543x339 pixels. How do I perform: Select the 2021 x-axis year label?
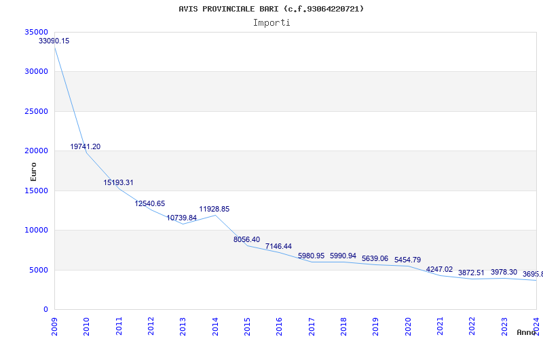tap(440, 327)
